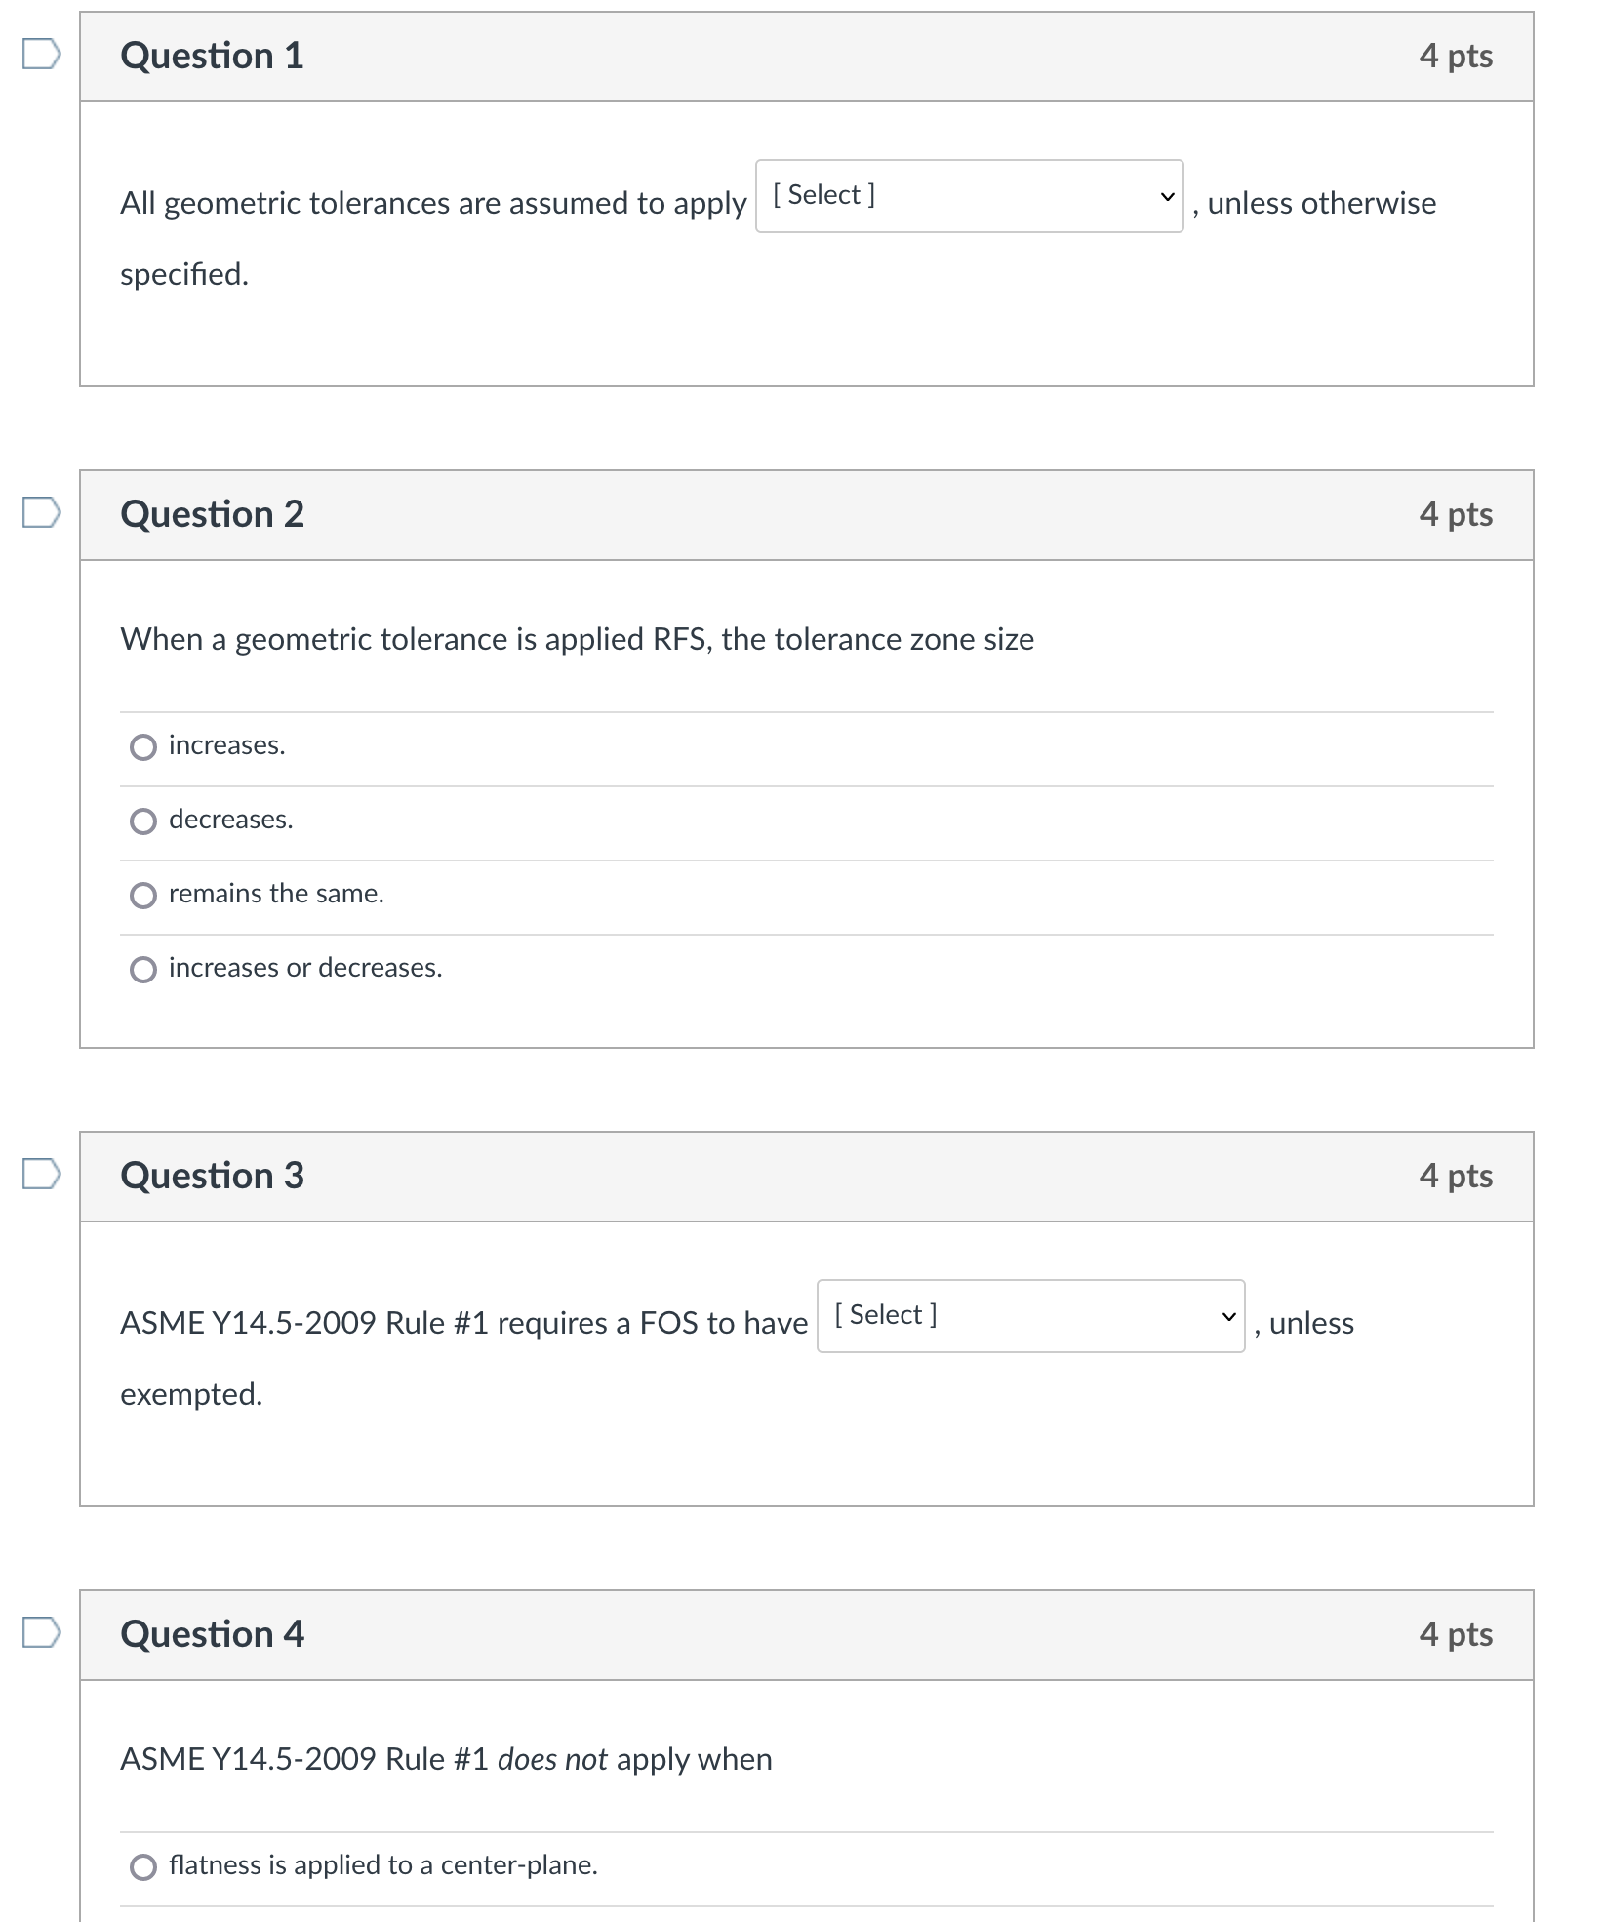1603x1922 pixels.
Task: Click Question 2's RFS tolerance prompt text
Action: click(577, 639)
